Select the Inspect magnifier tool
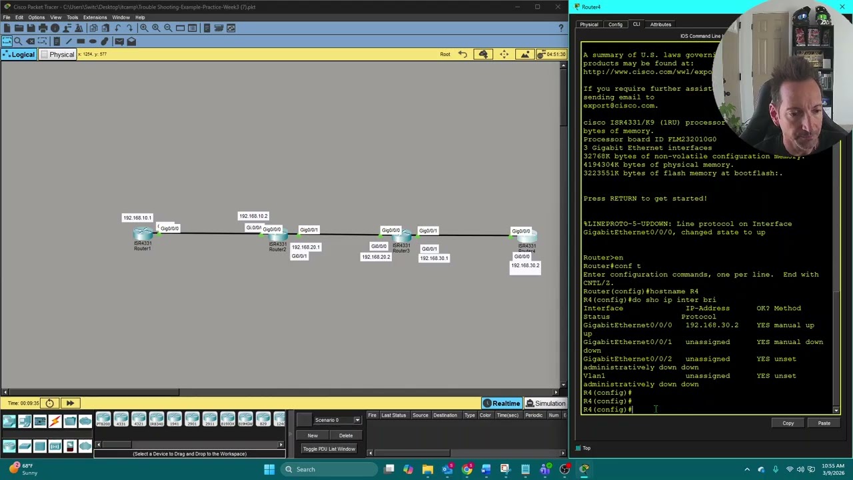853x480 pixels. click(18, 41)
